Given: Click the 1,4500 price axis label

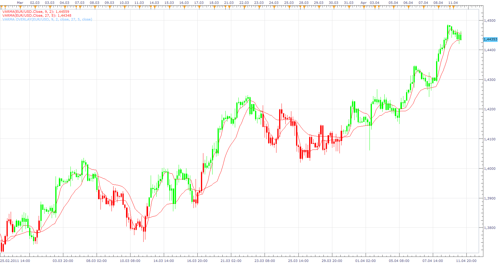Looking at the screenshot, I should (490, 21).
